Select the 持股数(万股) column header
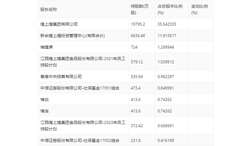This screenshot has width=251, height=146. 139,9
